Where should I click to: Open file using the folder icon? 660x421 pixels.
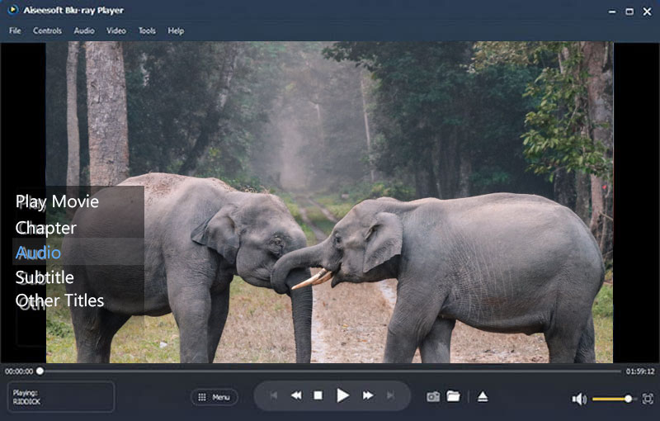pyautogui.click(x=453, y=396)
